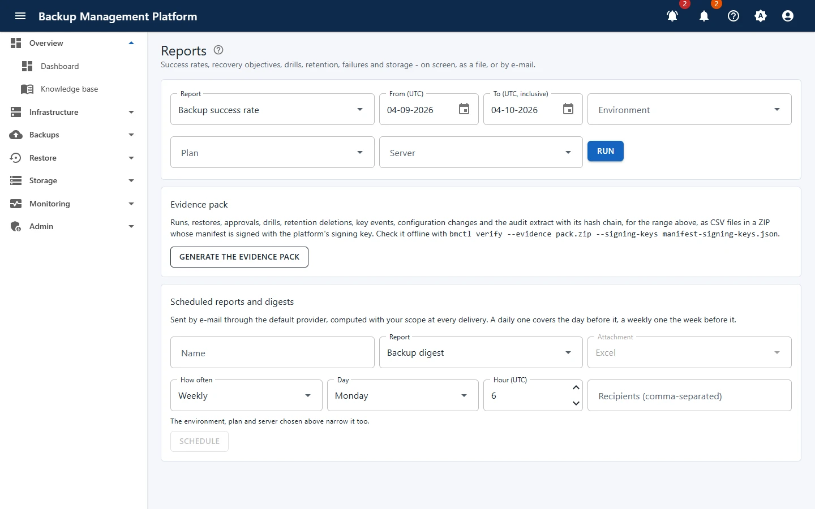Screen dimensions: 815x509
Task: Collapse the Overview section
Action: [x=131, y=43]
